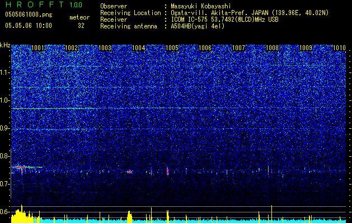
Task: Click the Ogata-vill. Akita-Pref. JAPAN receiving location
Action: [250, 13]
